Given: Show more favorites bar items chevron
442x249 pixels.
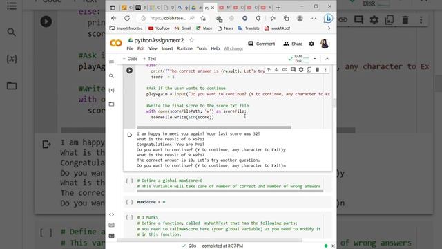Looking at the screenshot, I should click(x=329, y=28).
